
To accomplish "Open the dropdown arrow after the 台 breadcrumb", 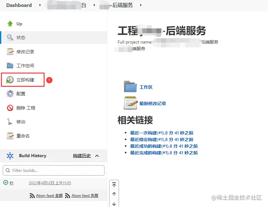I will pos(94,5).
